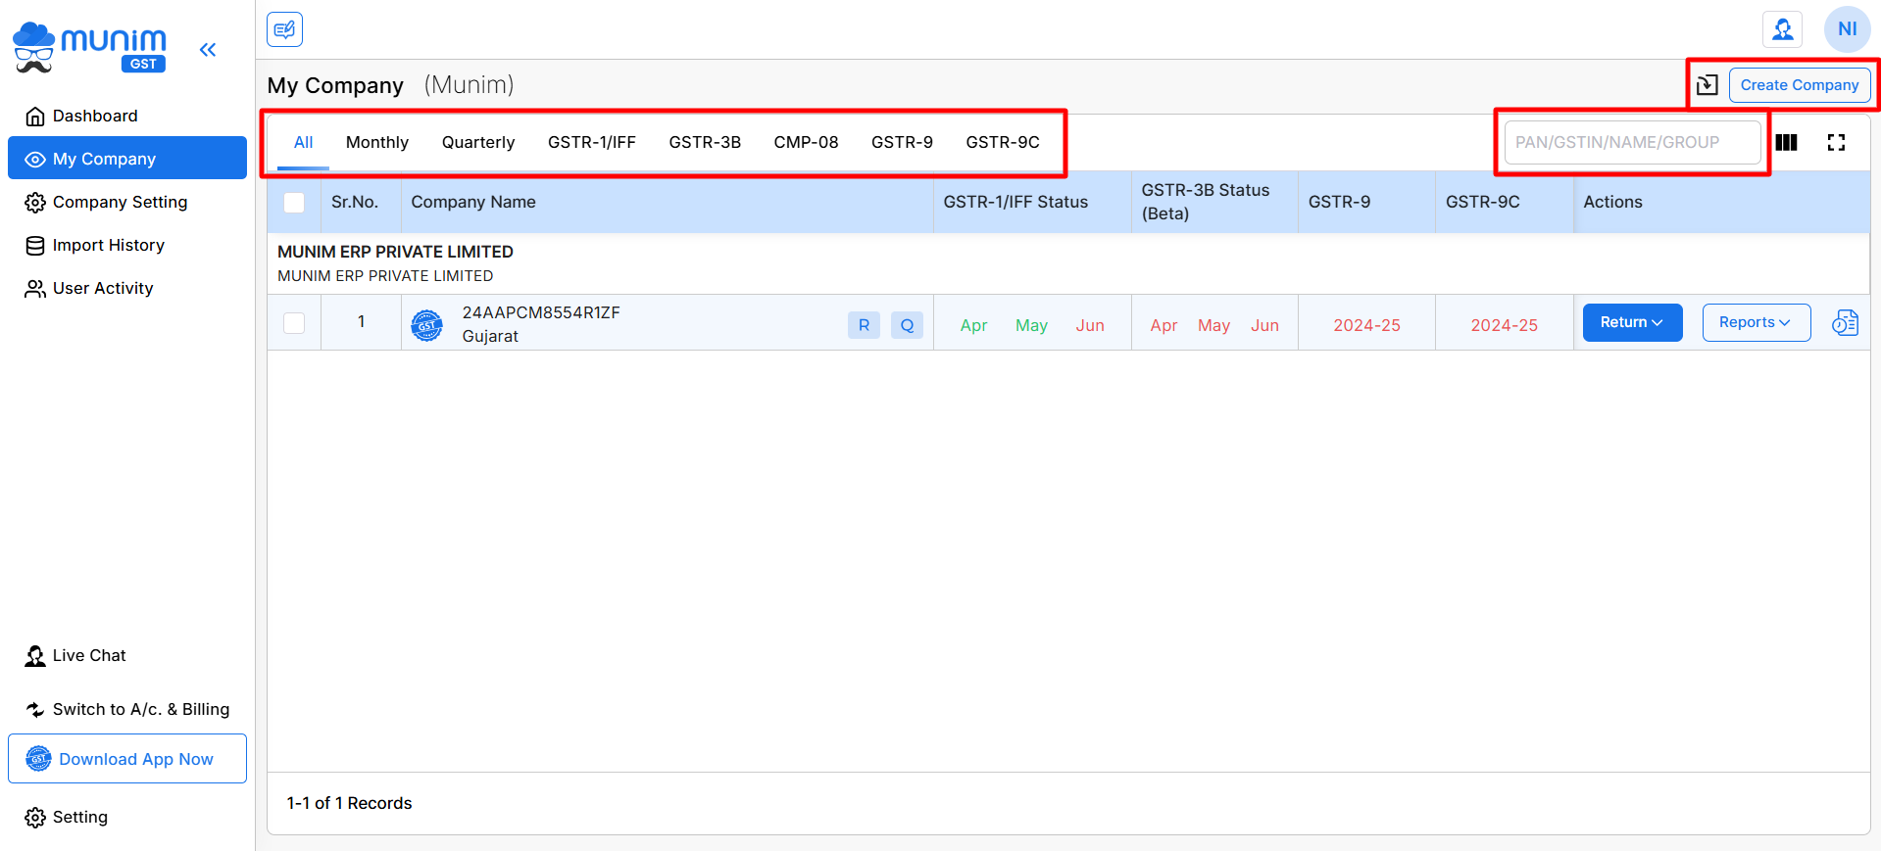
Task: Select the All tab
Action: 303,143
